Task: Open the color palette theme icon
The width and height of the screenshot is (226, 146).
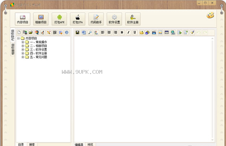Action: (x=210, y=15)
